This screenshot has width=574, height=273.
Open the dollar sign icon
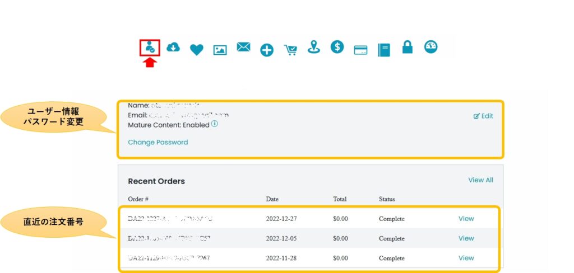[337, 46]
